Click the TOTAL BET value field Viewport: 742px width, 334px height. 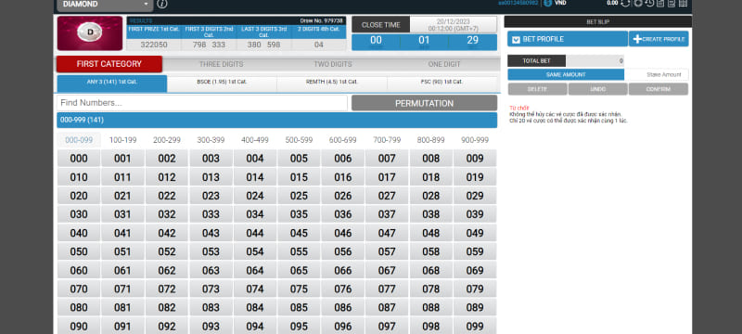pyautogui.click(x=595, y=61)
